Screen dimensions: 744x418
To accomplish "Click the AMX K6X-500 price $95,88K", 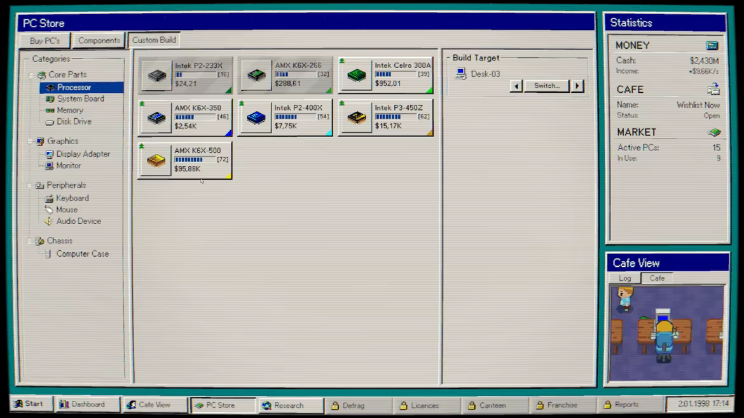I will 188,169.
